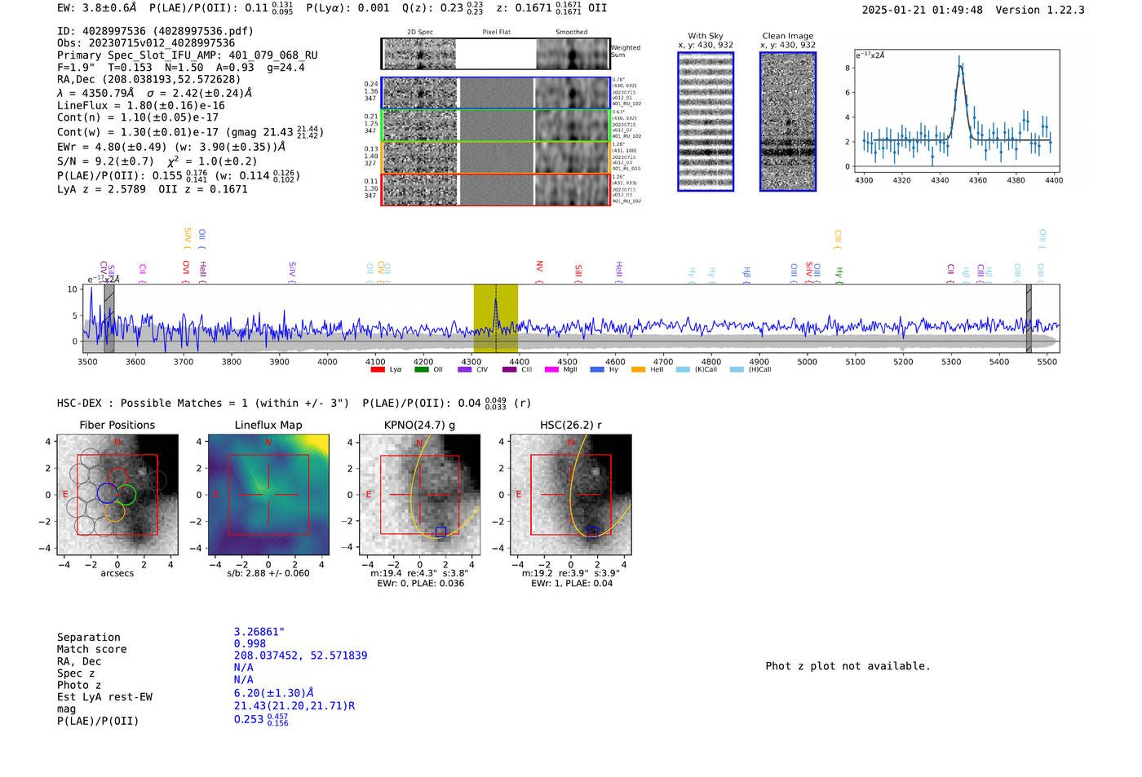Open the Clean Image cutout
The image size is (1142, 777).
pos(788,121)
